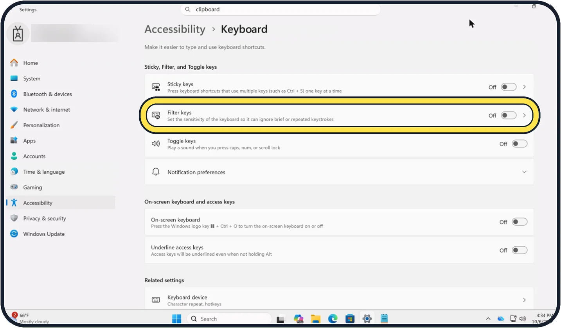This screenshot has width=561, height=328.
Task: Turn on the On-screen keyboard toggle
Action: point(520,222)
